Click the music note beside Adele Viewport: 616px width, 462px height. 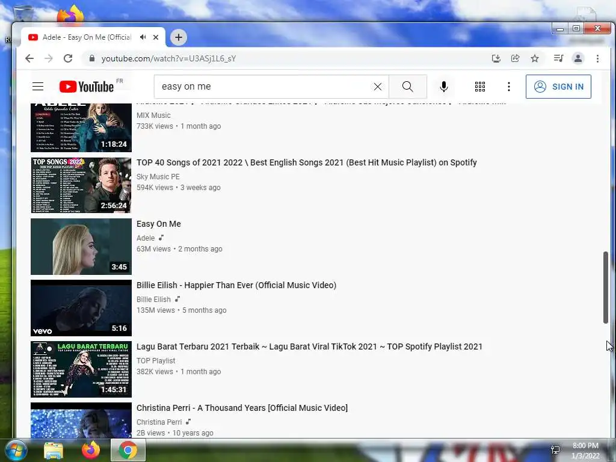pos(161,237)
